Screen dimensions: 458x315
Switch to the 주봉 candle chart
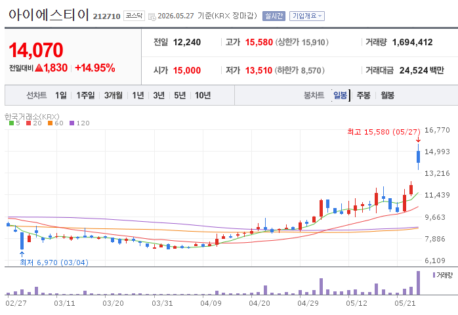(x=364, y=95)
